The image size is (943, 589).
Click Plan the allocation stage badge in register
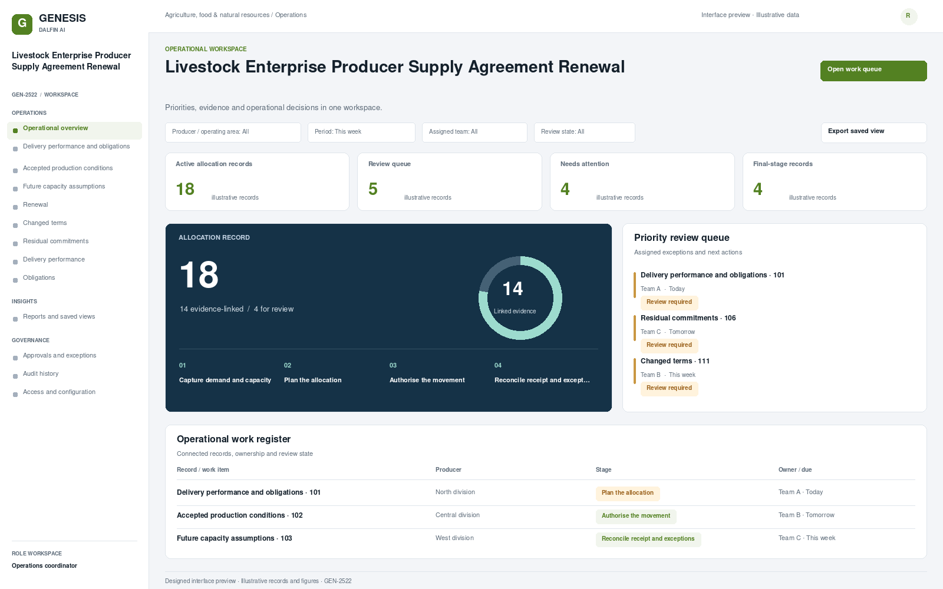628,494
